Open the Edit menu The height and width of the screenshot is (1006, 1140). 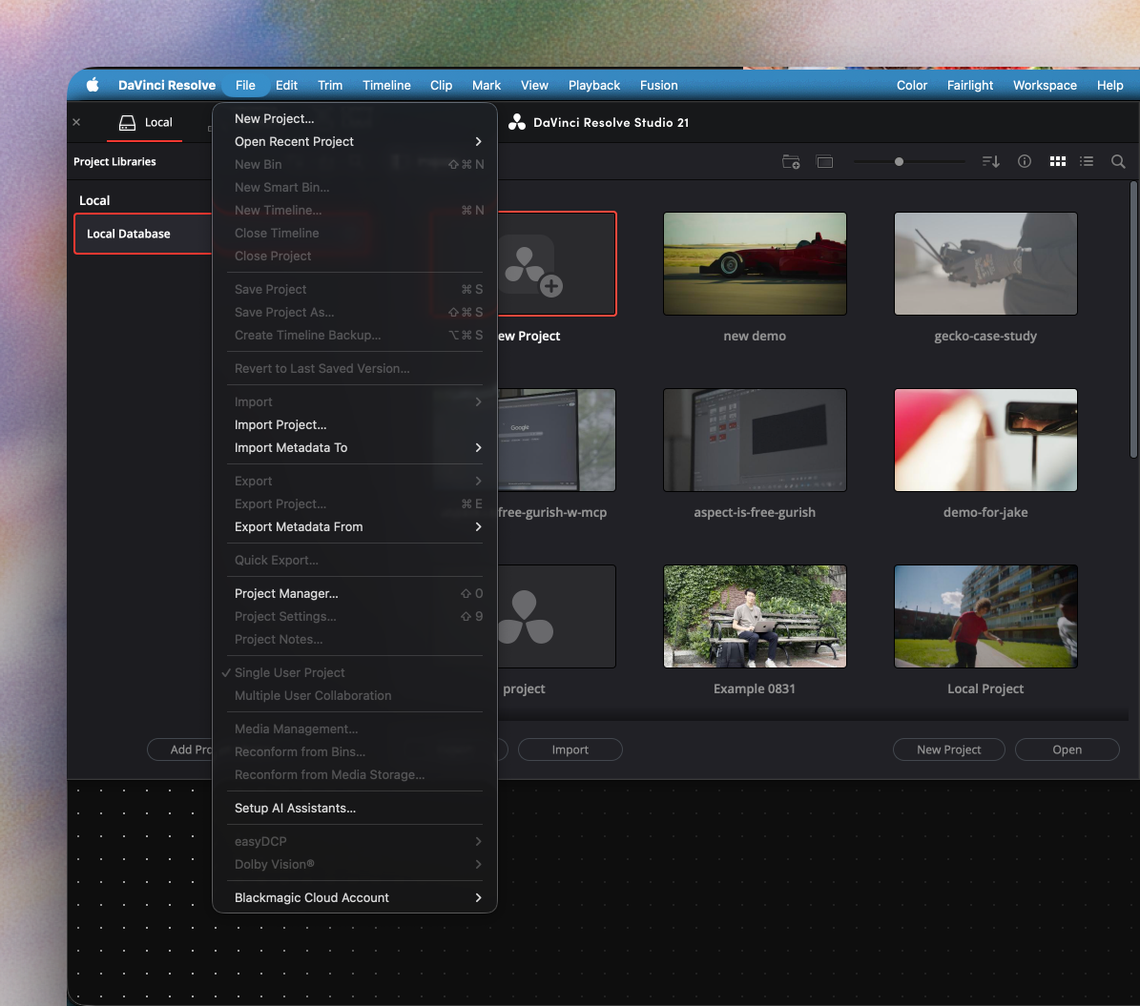click(x=286, y=85)
